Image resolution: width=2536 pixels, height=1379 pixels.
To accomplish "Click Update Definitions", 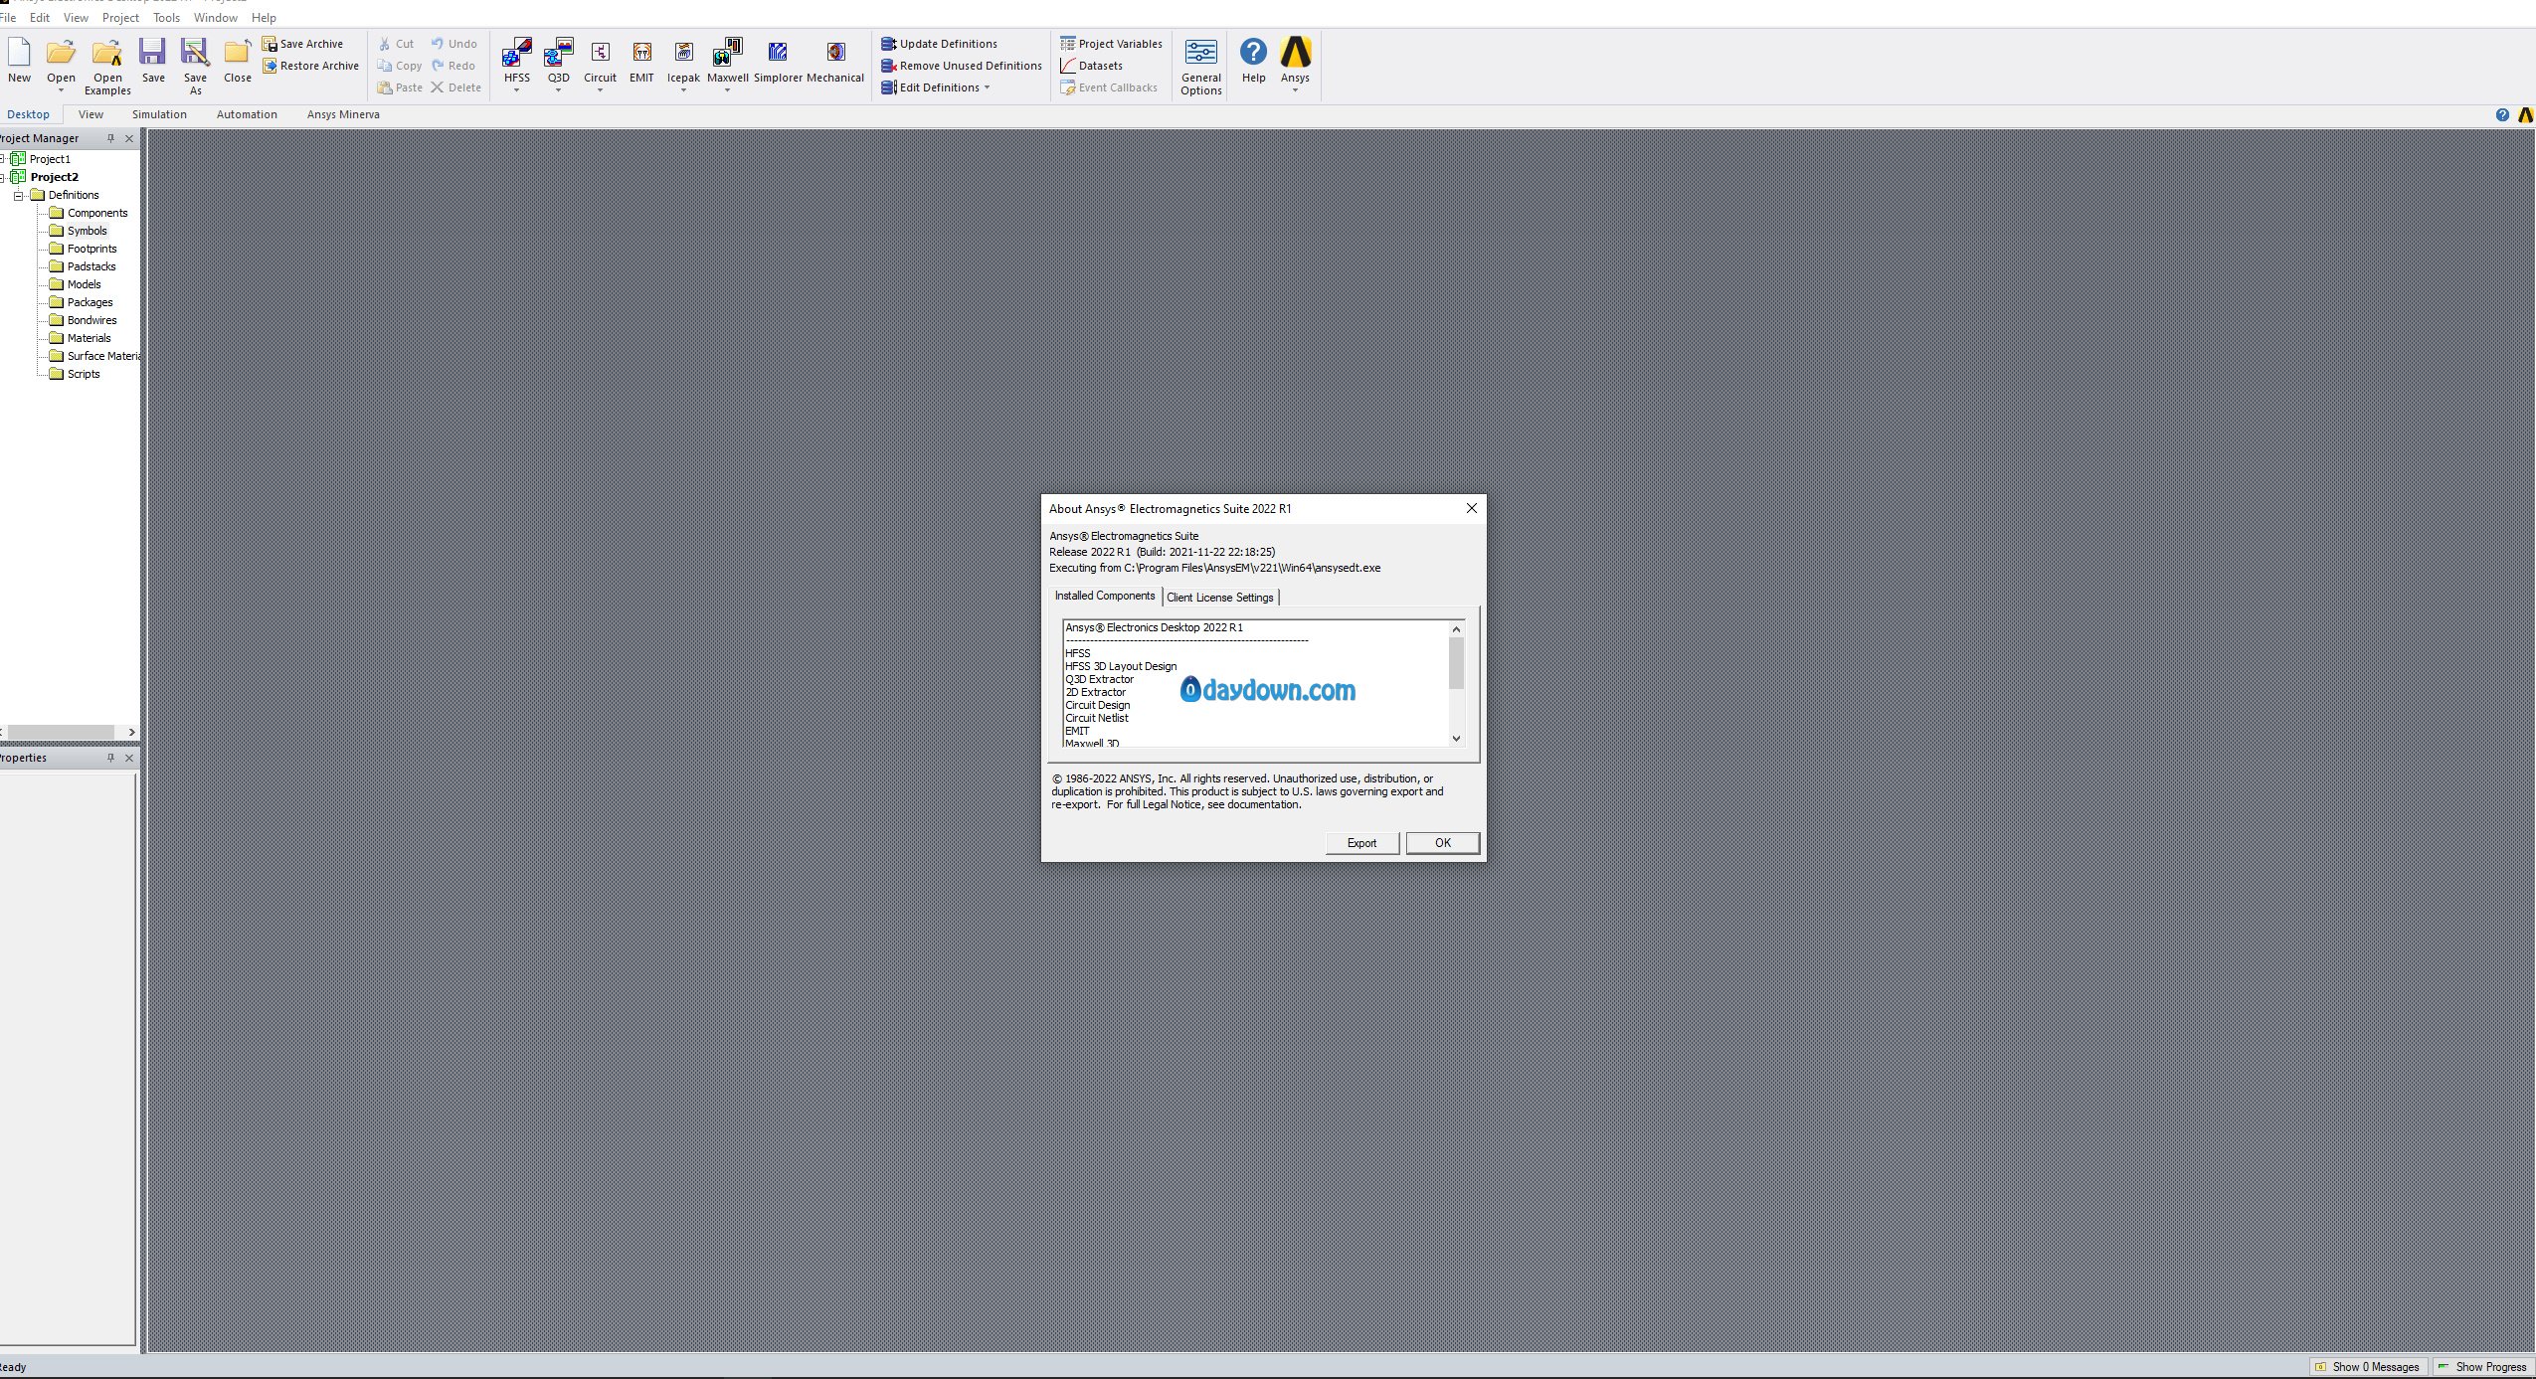I will pos(939,44).
